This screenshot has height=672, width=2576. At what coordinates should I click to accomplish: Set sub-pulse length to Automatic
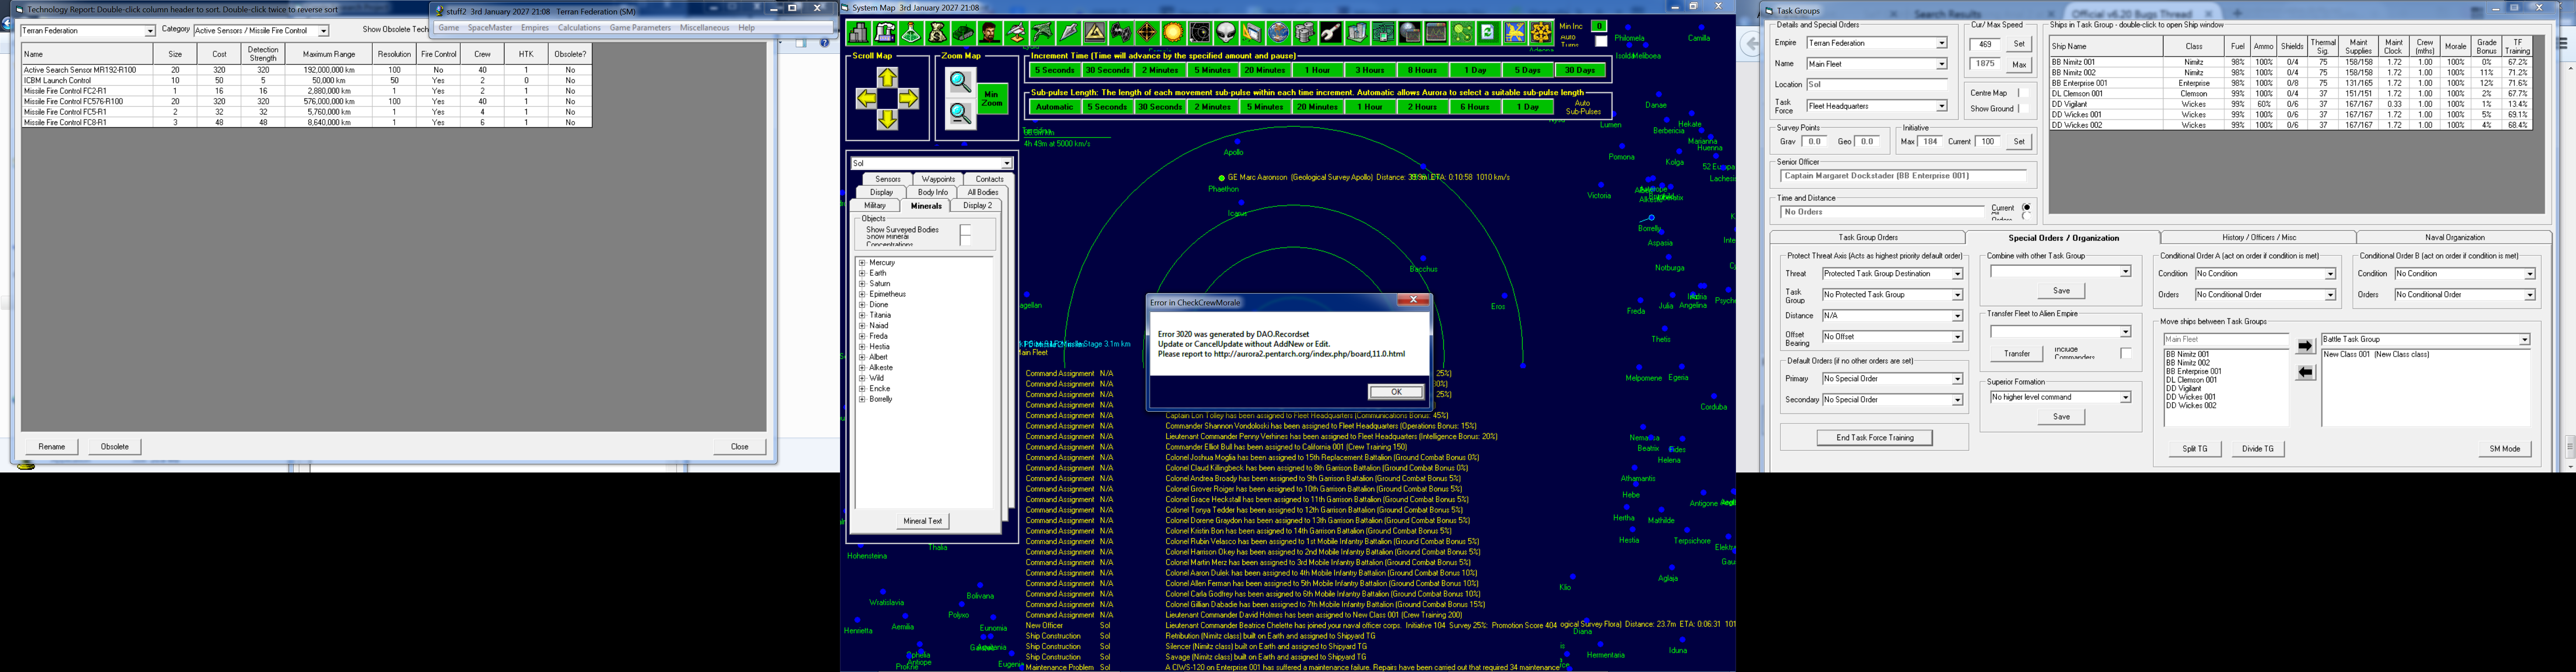click(1054, 107)
